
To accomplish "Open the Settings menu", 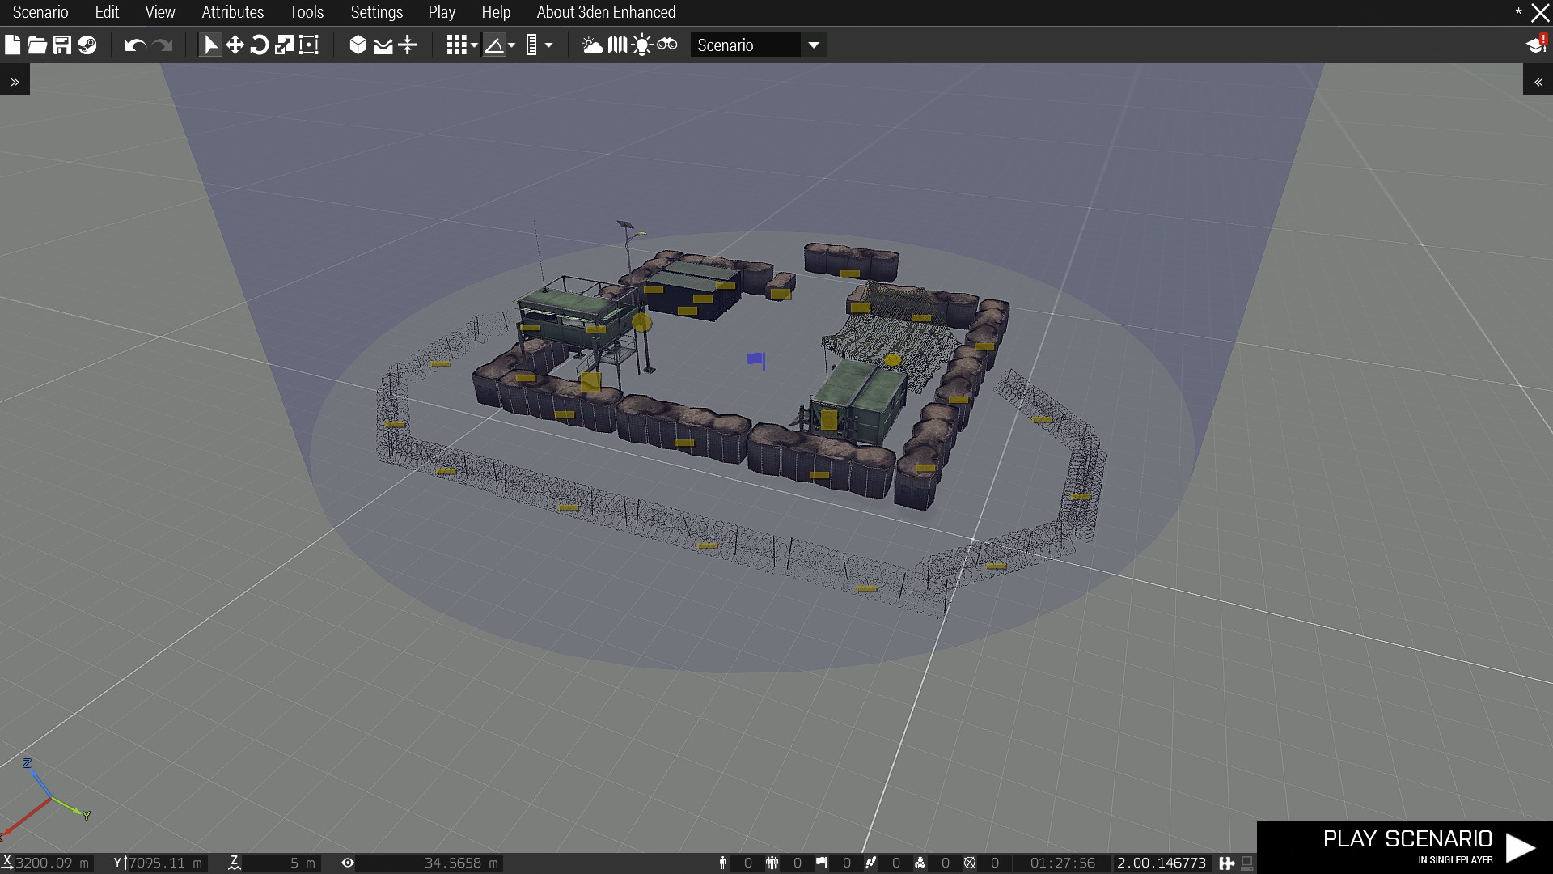I will click(377, 12).
